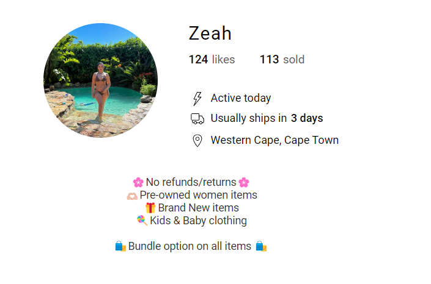
Task: View the 124 likes count
Action: coord(212,60)
